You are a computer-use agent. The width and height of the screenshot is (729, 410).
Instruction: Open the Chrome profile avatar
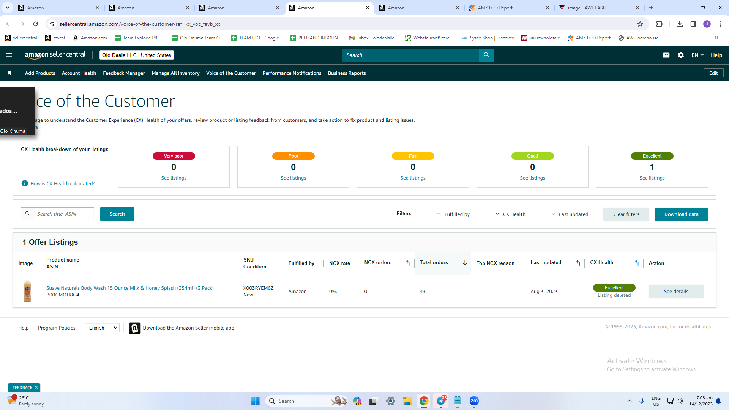click(x=707, y=24)
